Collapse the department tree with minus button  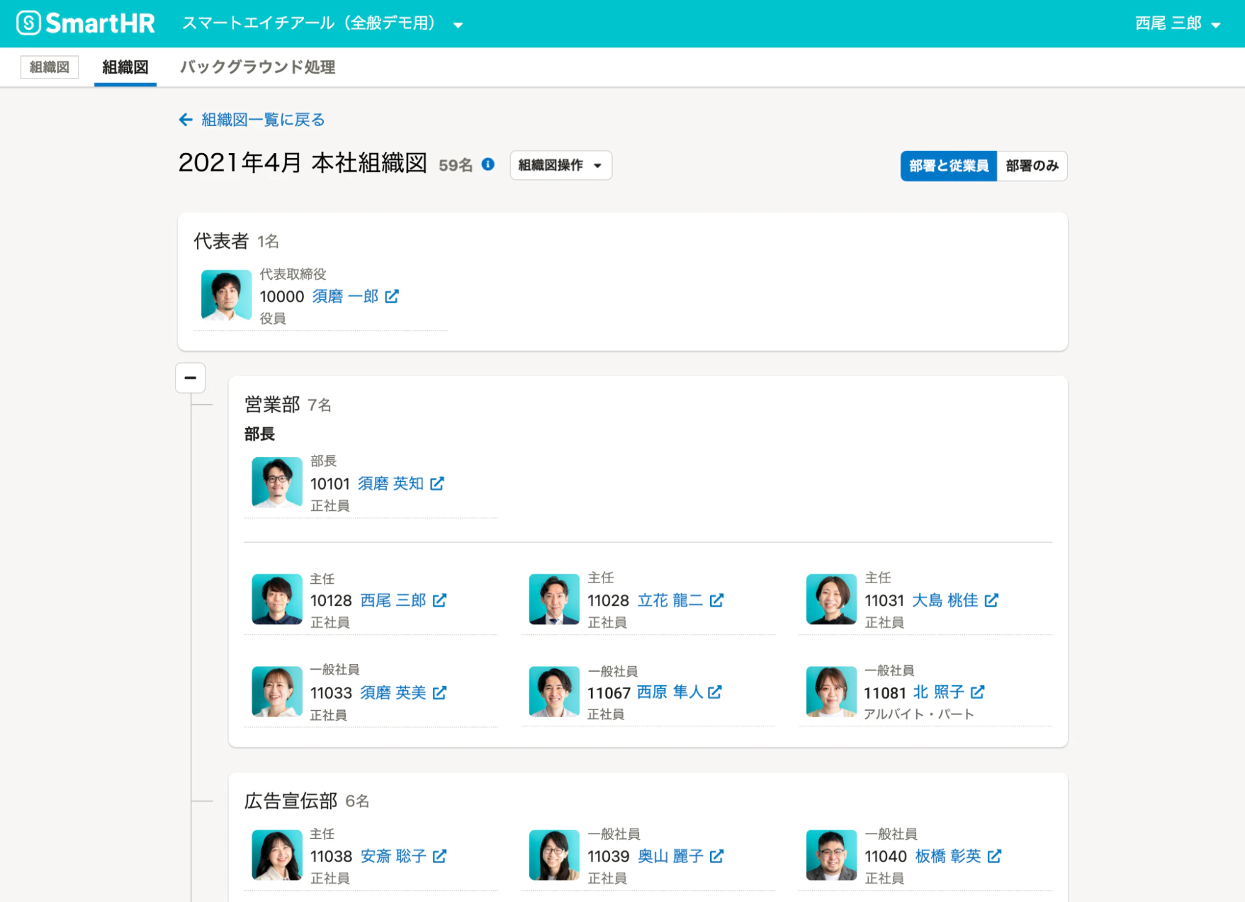tap(191, 378)
